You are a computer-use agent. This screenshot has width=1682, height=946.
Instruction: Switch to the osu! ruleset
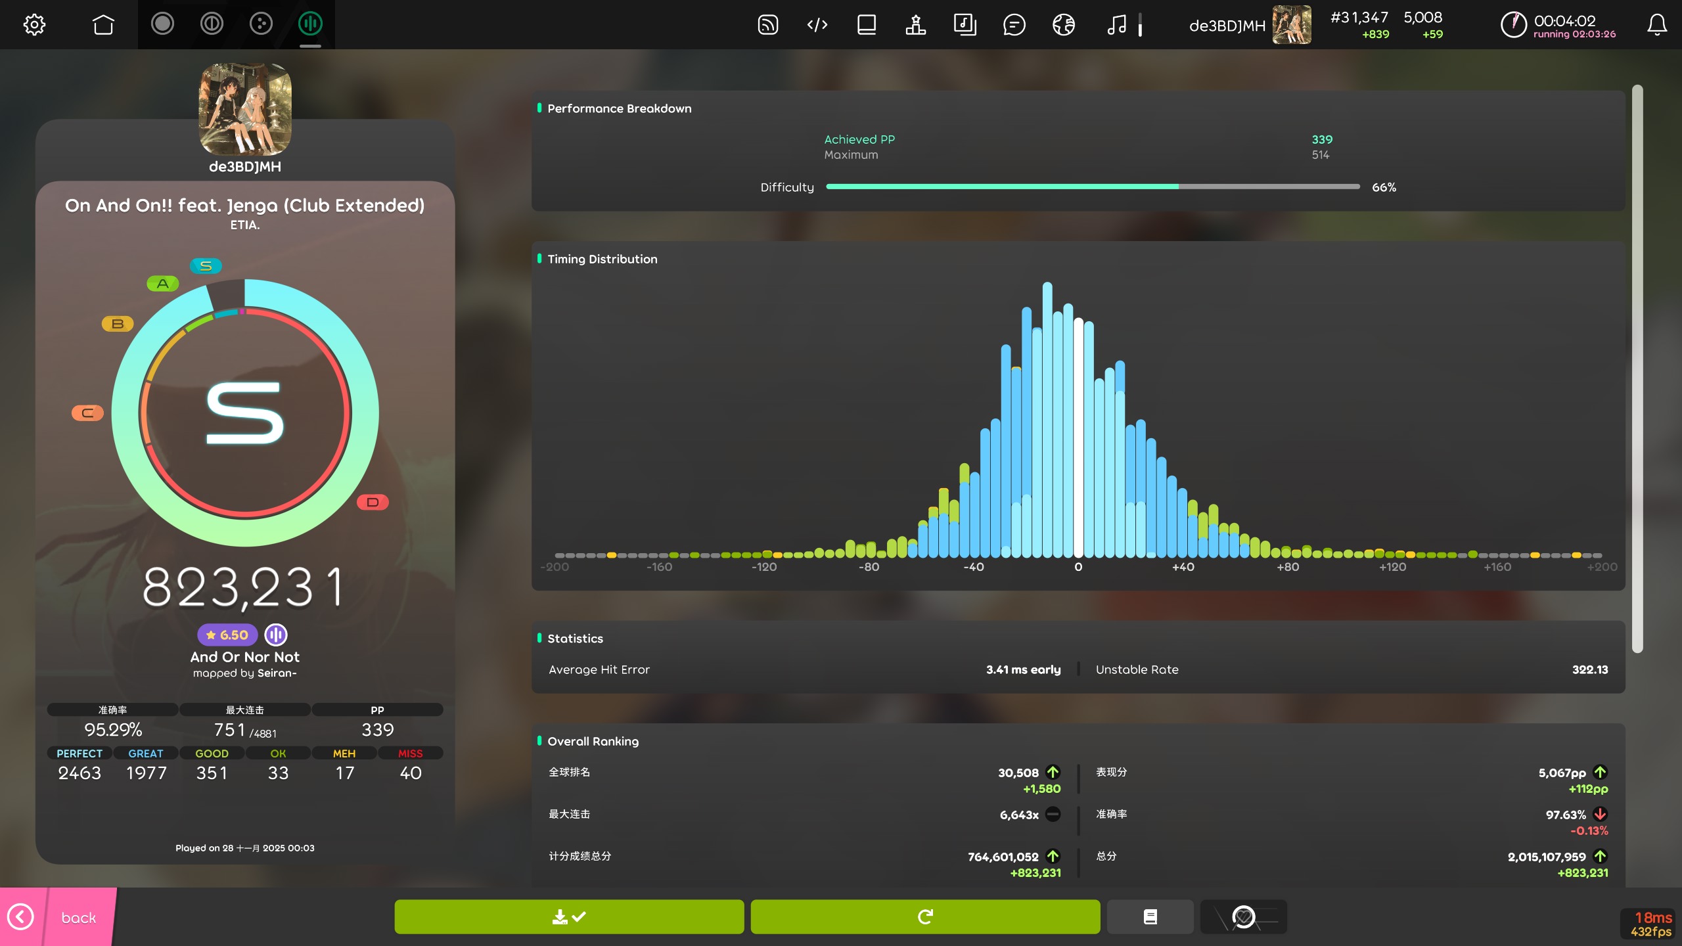coord(162,24)
